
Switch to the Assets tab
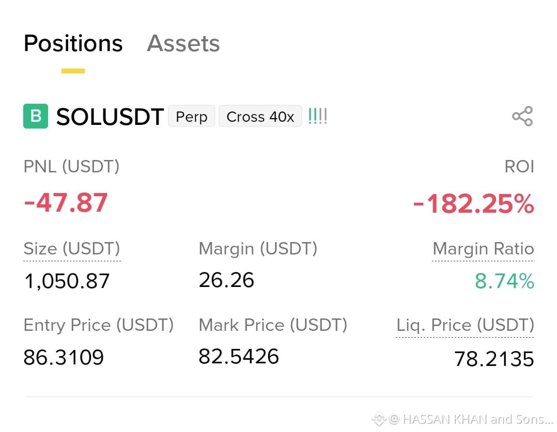(183, 43)
